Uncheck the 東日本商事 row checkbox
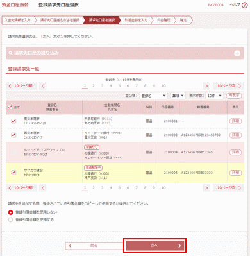The width and height of the screenshot is (250, 256). [x=13, y=121]
